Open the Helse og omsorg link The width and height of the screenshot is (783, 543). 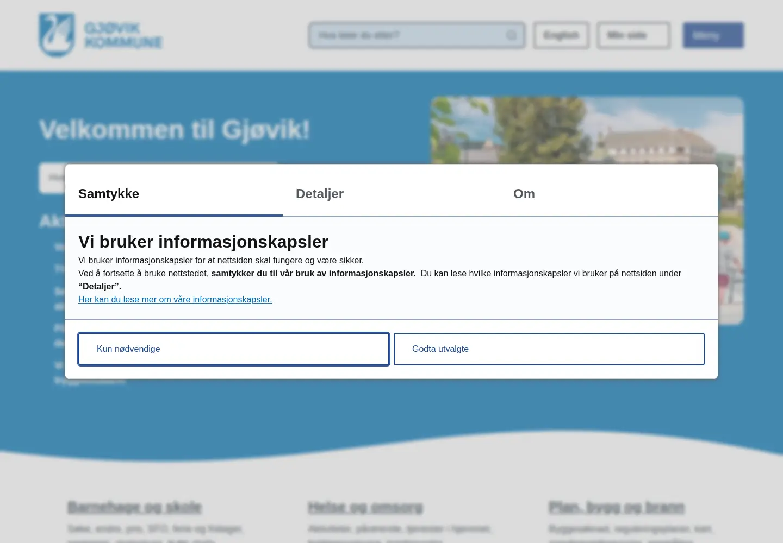click(x=365, y=507)
